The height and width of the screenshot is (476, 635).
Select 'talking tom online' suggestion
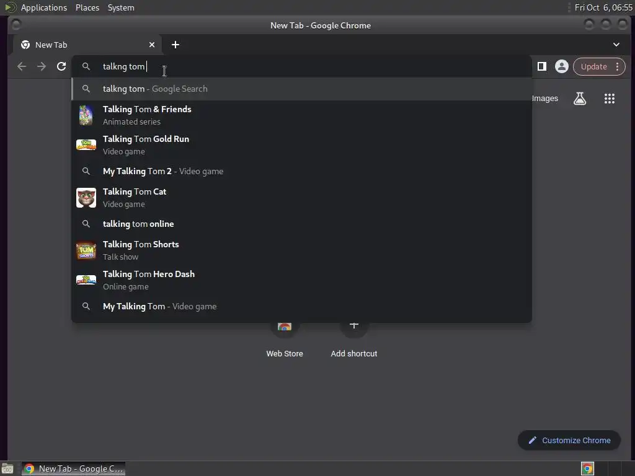coord(302,224)
